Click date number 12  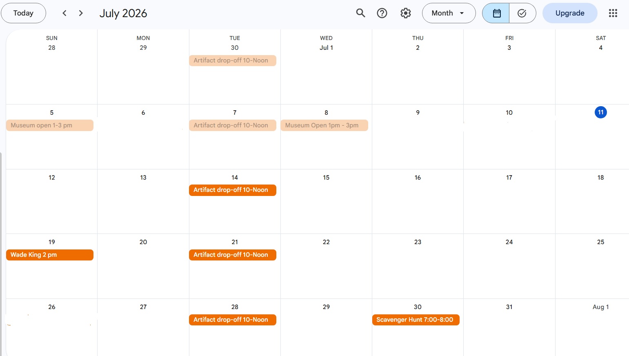pos(52,178)
